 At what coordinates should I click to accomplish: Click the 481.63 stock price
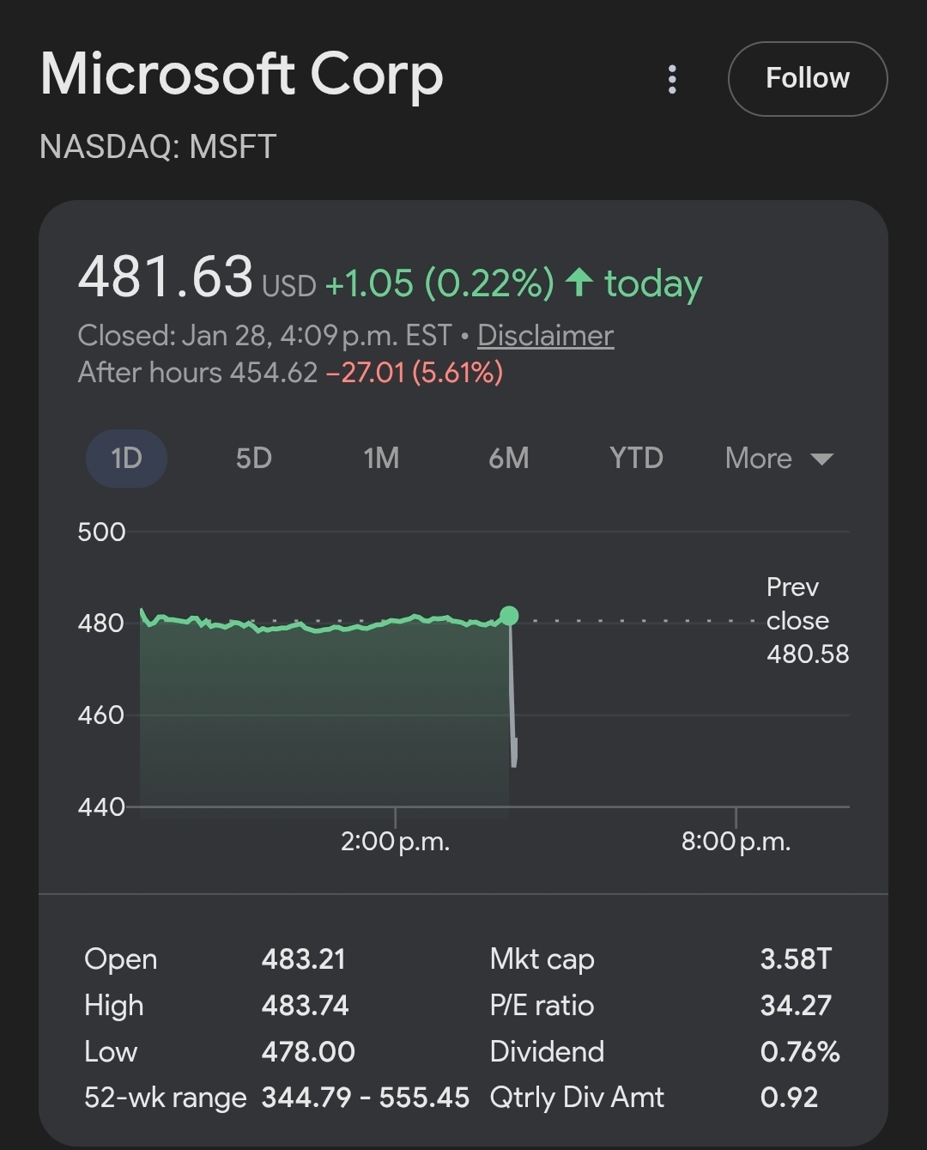(165, 277)
